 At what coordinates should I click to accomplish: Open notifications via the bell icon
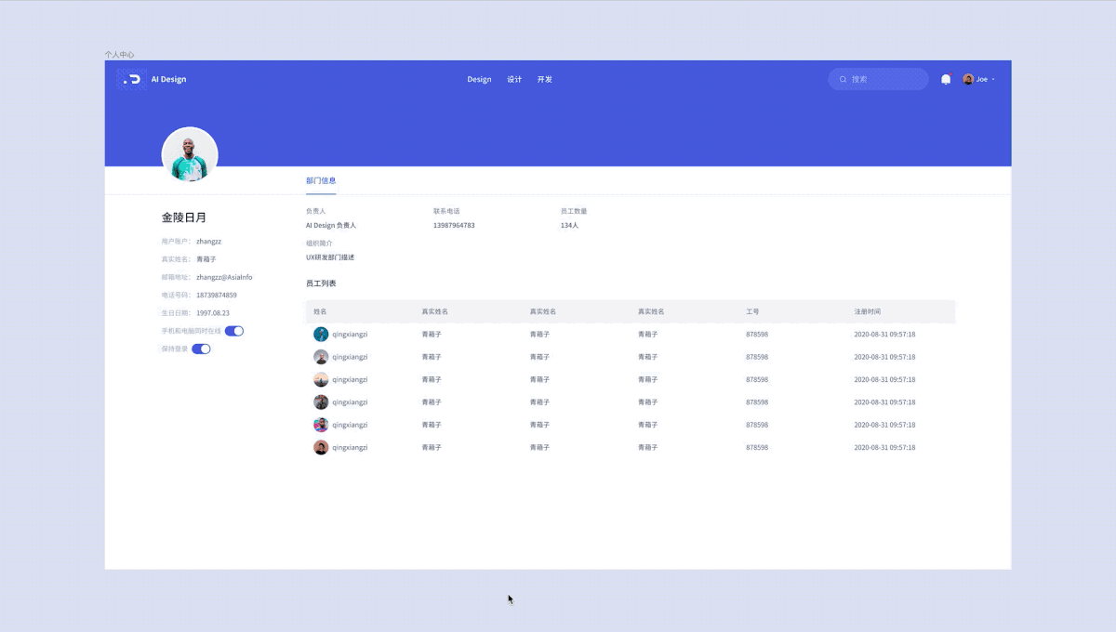click(946, 79)
